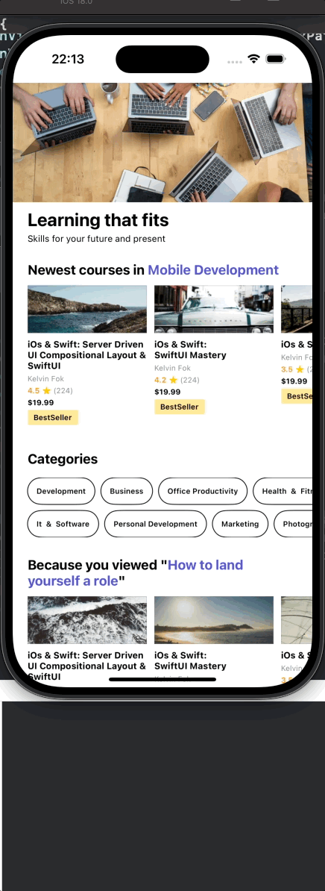Click the star icon beside the 4.5 rating
The width and height of the screenshot is (325, 891).
tap(46, 390)
